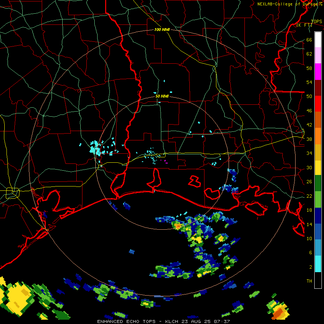Click the TOPS legend title

[x=316, y=21]
